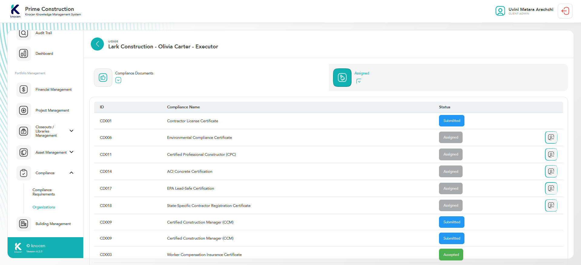Click the back arrow beside Lark Construction title
581x265 pixels.
(97, 44)
